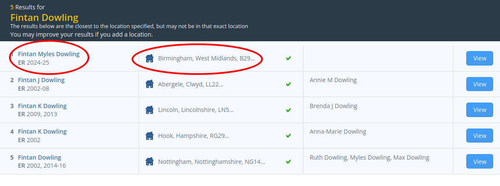
Task: Click green checkmark in Nottingham row
Action: [x=288, y=161]
